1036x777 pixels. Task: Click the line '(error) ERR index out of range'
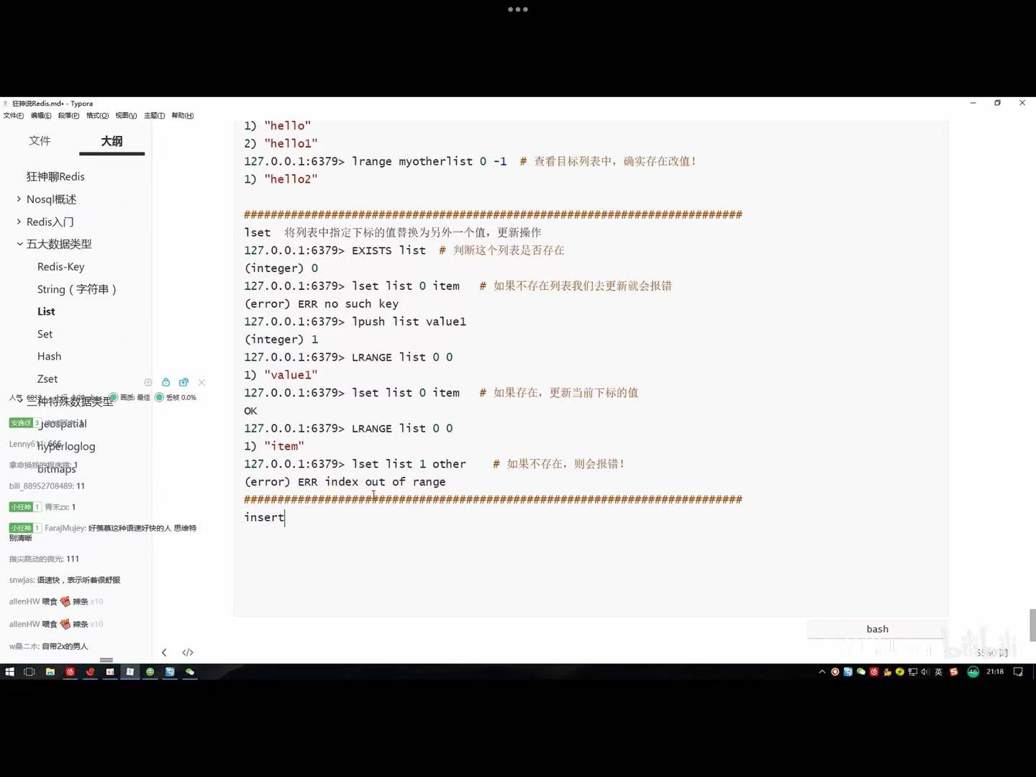coord(345,482)
